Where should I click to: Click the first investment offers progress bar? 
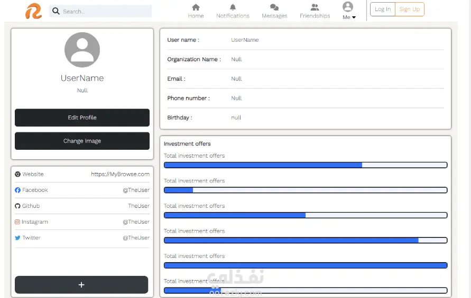(x=306, y=165)
